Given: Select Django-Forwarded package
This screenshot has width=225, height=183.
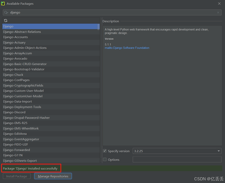Looking at the screenshot, I should click(x=51, y=150).
